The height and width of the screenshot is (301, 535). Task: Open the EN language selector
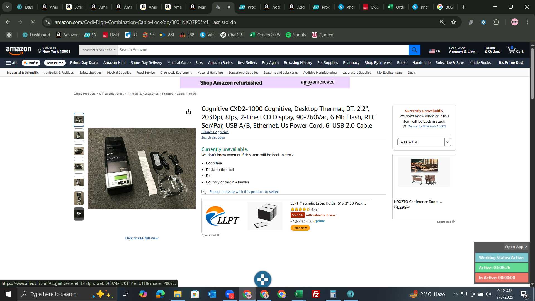coord(435,51)
